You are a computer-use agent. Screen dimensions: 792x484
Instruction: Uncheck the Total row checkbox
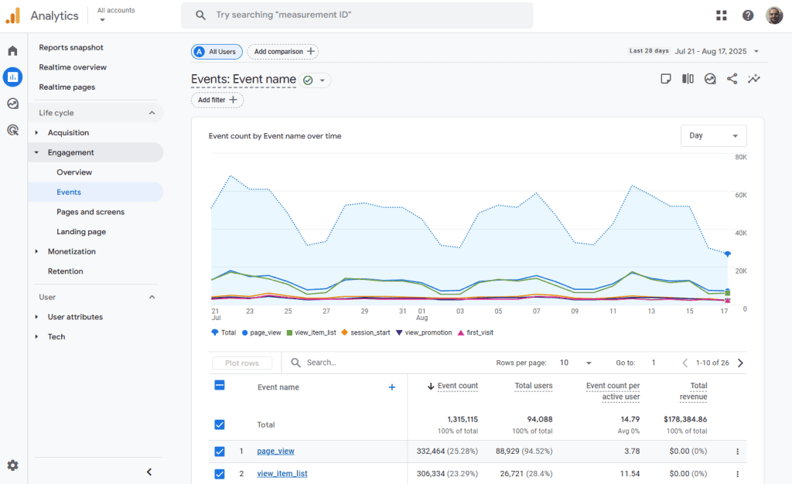tap(220, 424)
